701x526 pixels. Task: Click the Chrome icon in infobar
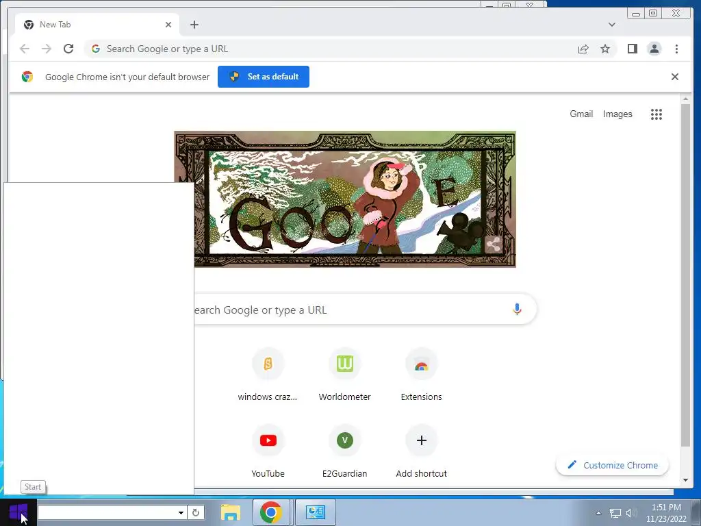click(x=27, y=77)
